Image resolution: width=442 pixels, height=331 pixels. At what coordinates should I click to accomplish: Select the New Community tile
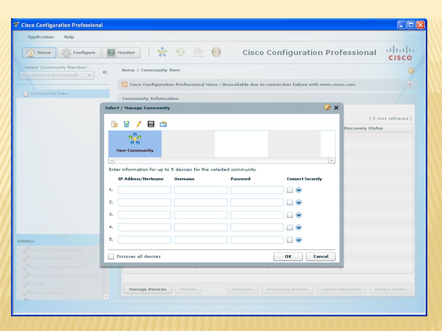135,144
